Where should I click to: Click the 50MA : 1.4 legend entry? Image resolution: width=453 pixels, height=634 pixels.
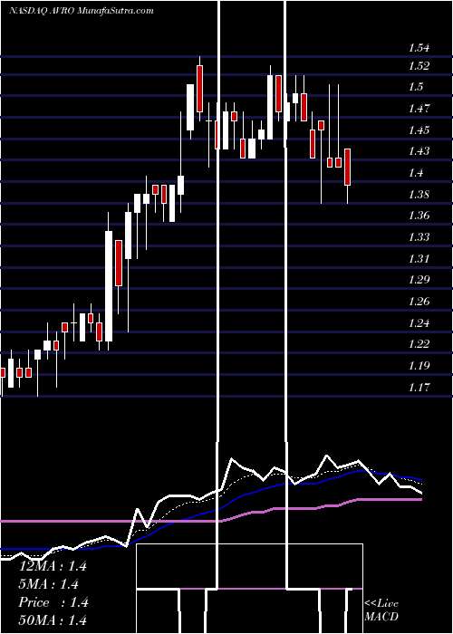[53, 620]
